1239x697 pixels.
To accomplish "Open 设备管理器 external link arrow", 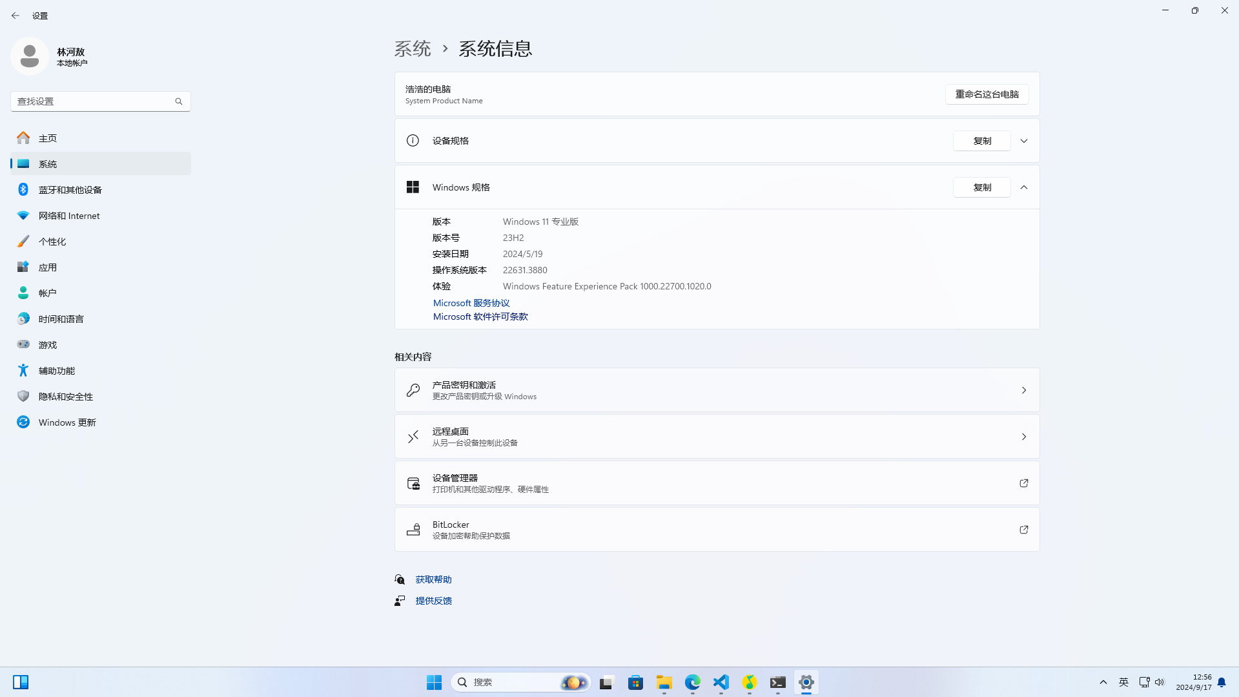I will click(1024, 483).
